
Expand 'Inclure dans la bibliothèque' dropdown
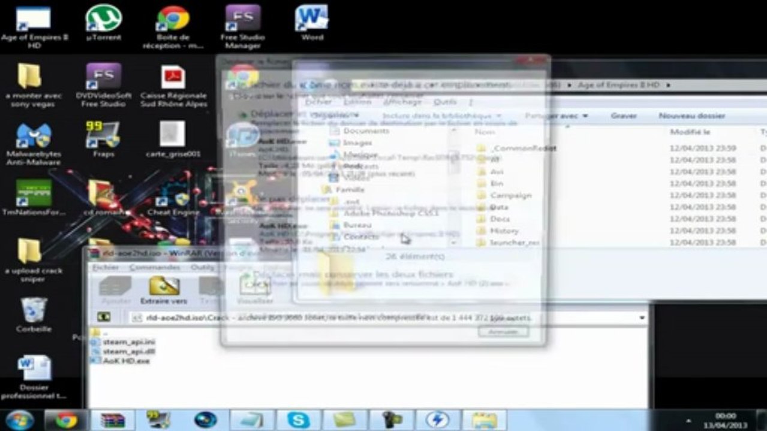pos(441,116)
